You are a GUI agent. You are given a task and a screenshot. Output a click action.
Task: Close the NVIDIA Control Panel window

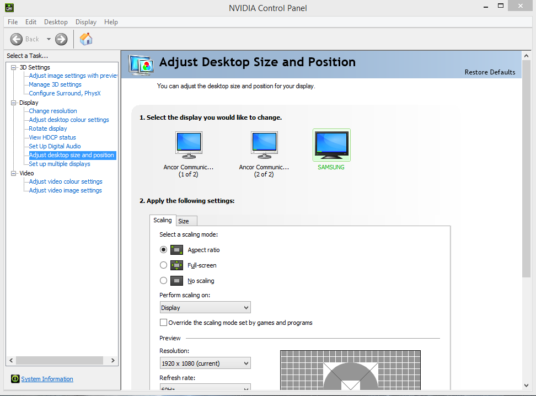(520, 6)
